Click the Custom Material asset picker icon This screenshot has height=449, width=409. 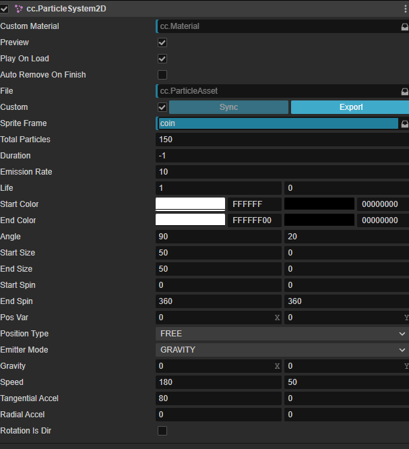click(x=404, y=27)
